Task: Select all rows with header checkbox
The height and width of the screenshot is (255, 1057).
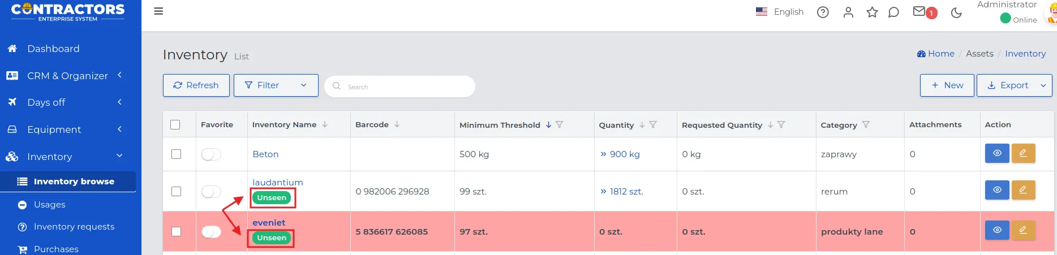Action: pos(175,125)
